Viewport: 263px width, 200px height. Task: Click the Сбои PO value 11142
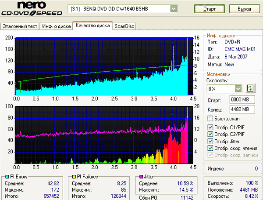pyautogui.click(x=187, y=197)
